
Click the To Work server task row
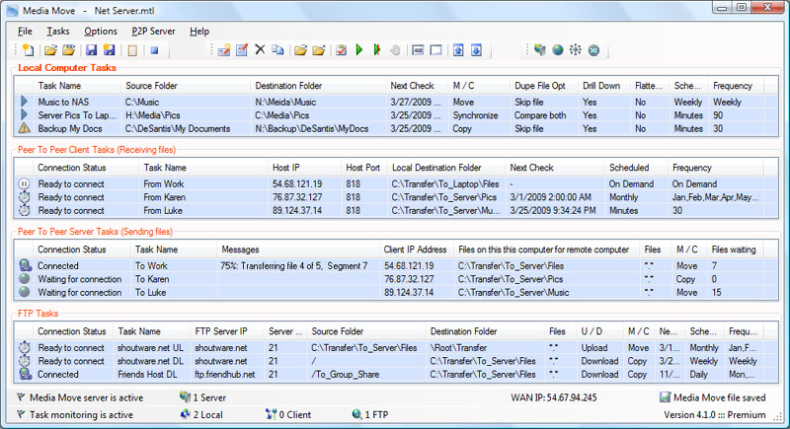point(150,266)
